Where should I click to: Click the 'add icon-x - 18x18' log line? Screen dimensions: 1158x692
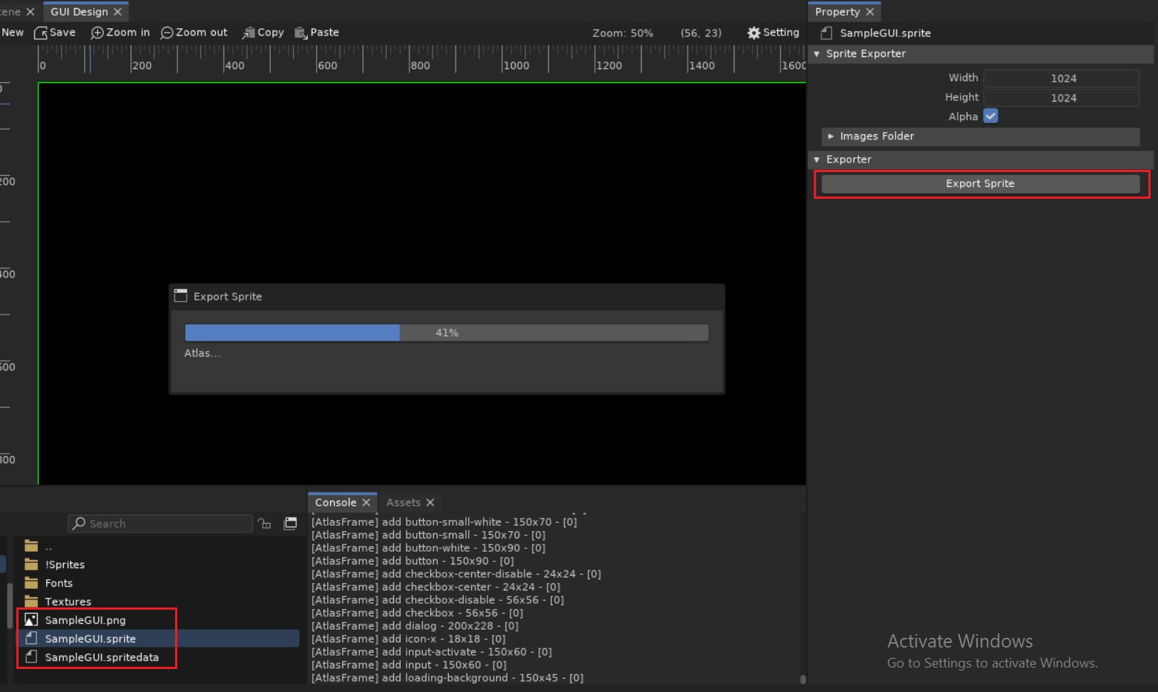click(408, 639)
